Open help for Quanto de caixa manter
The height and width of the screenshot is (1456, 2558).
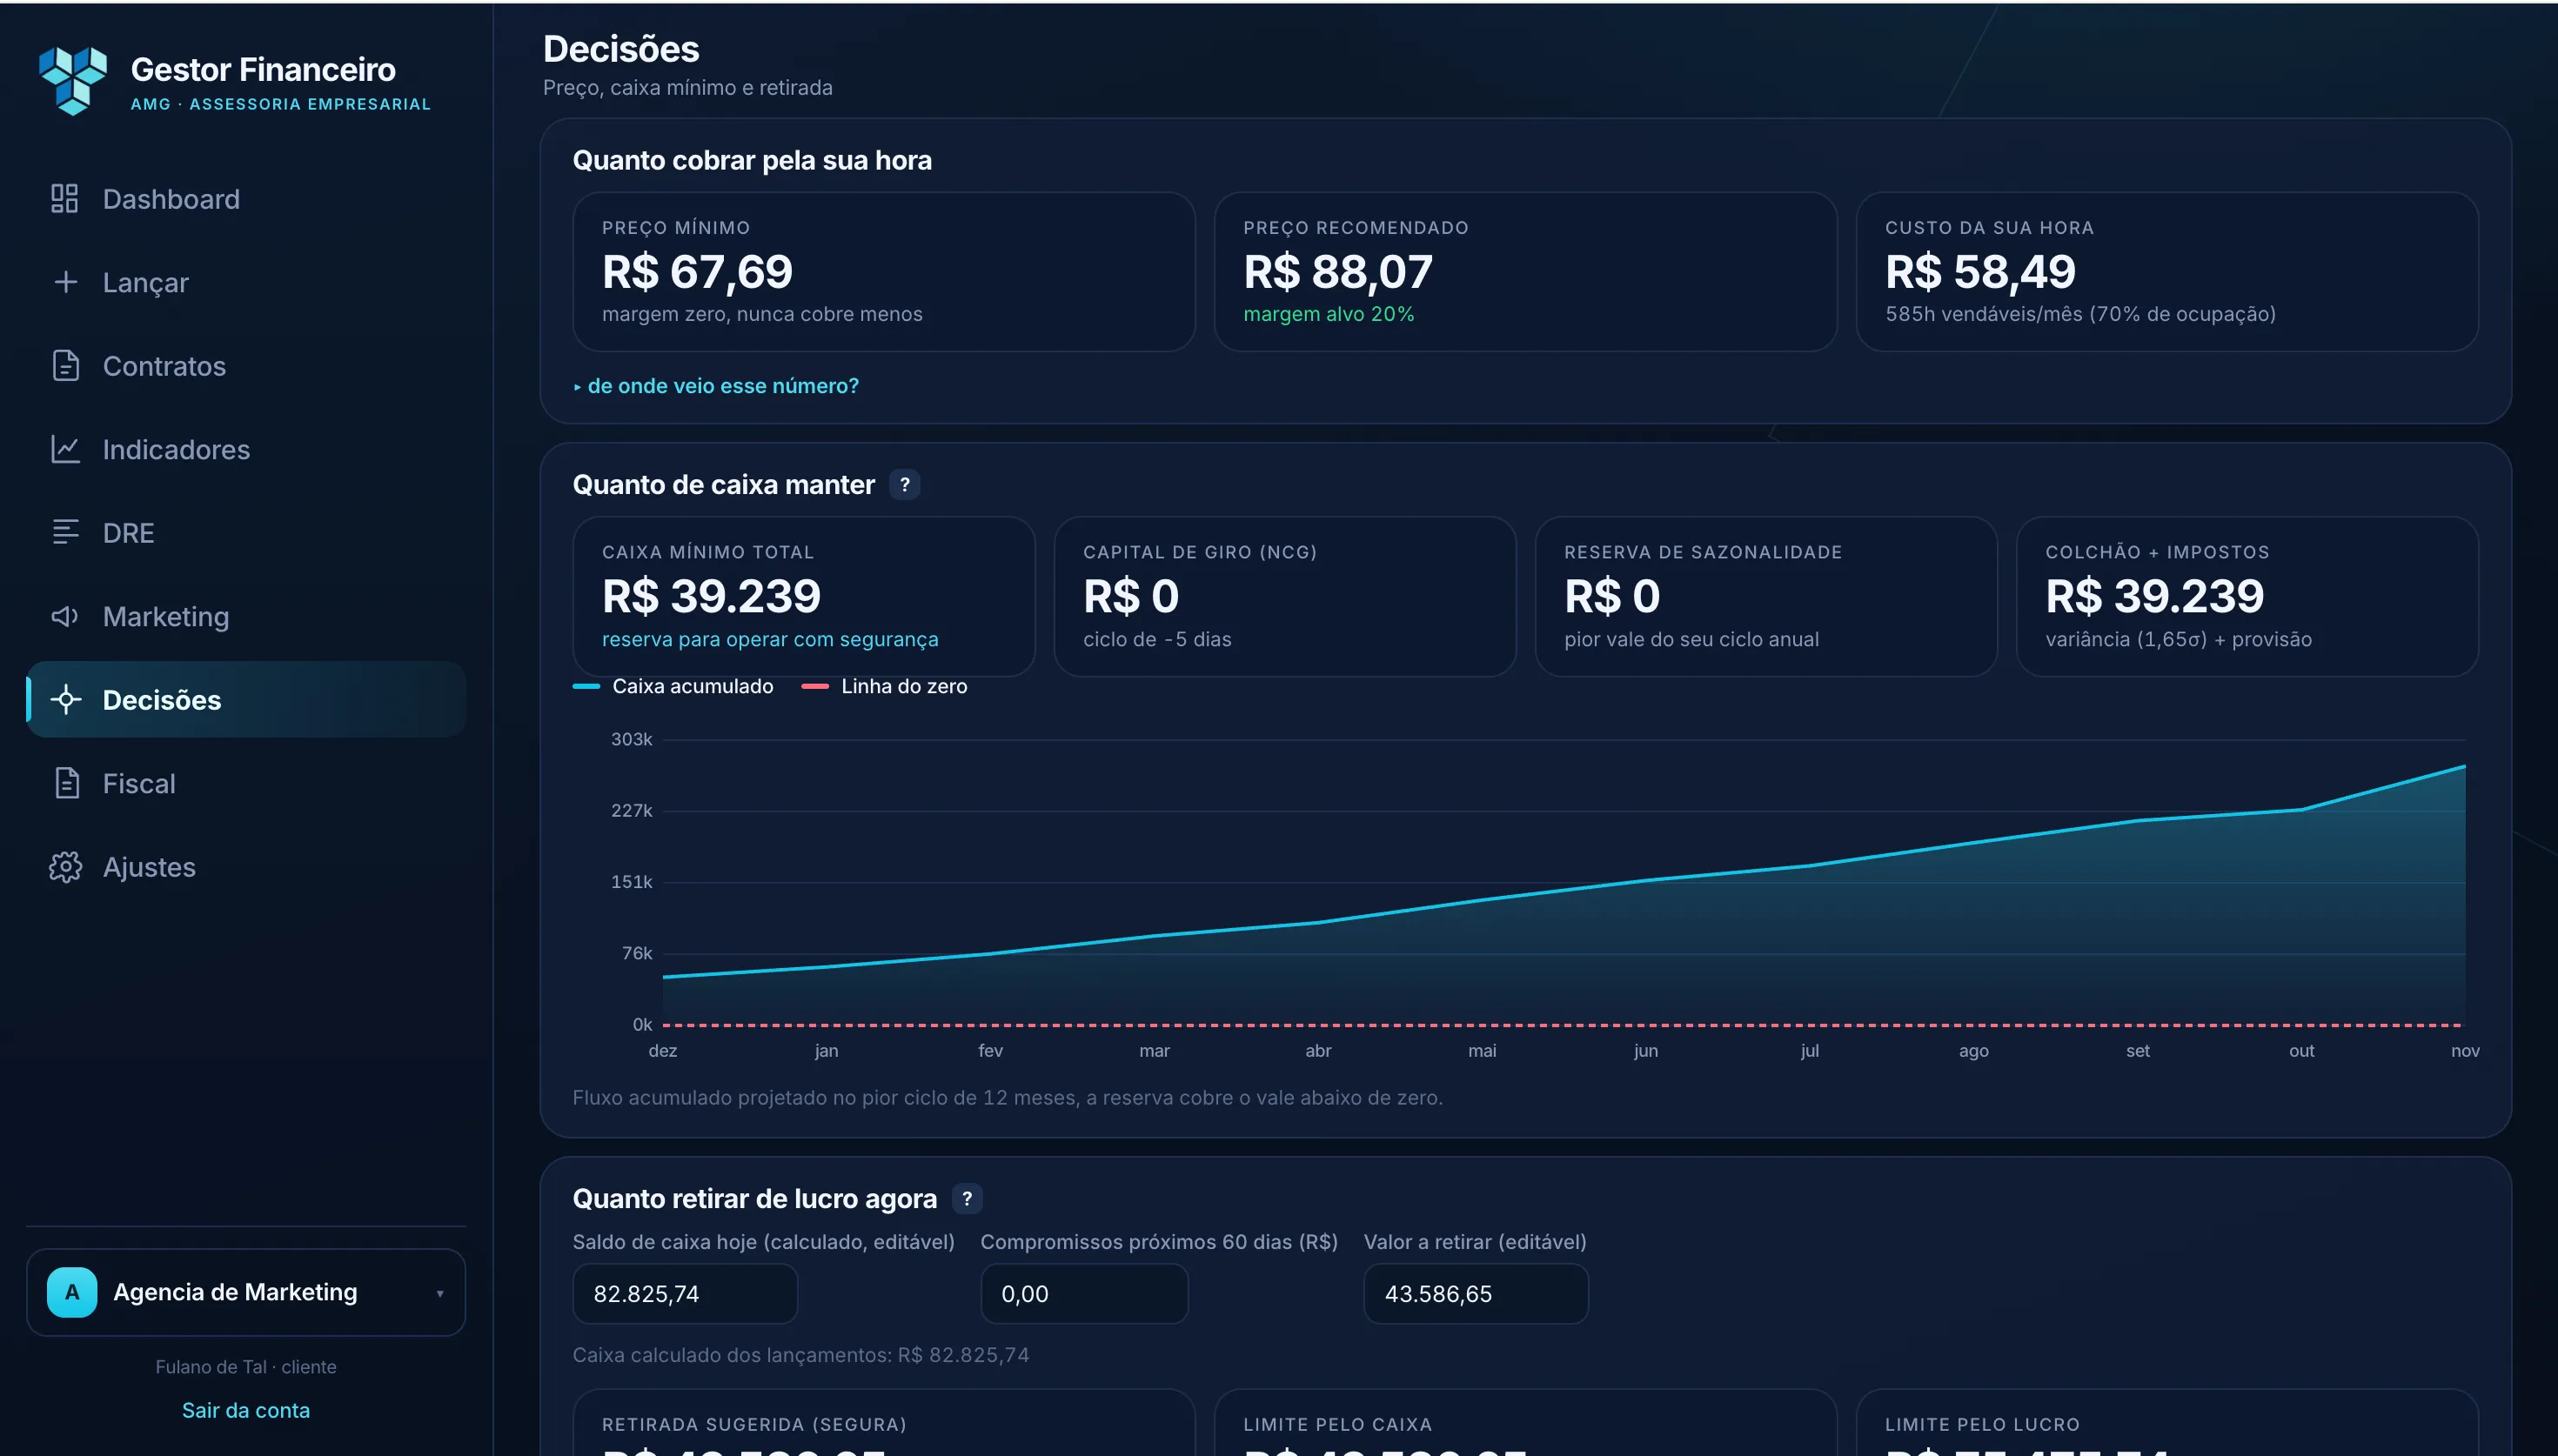904,484
